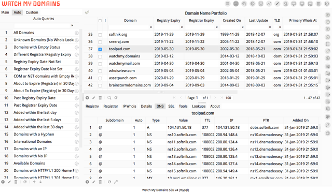Refresh the domain table with reload icon
This screenshot has height=193, width=332.
[116, 98]
